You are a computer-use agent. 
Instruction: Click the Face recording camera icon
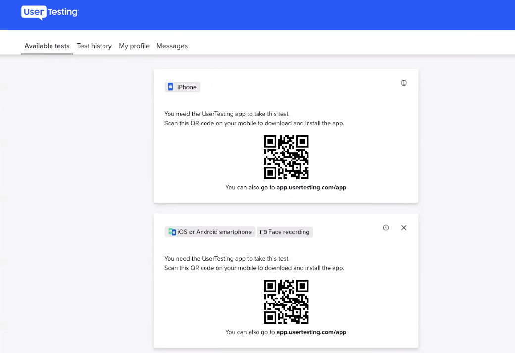click(x=263, y=232)
